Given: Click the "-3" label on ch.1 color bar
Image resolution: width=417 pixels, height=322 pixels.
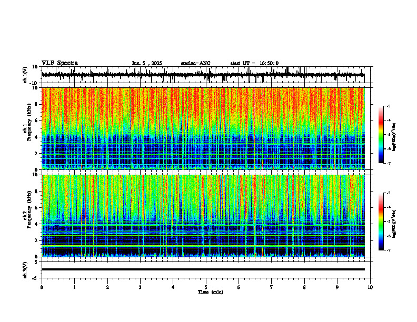Looking at the screenshot, I should point(389,106).
